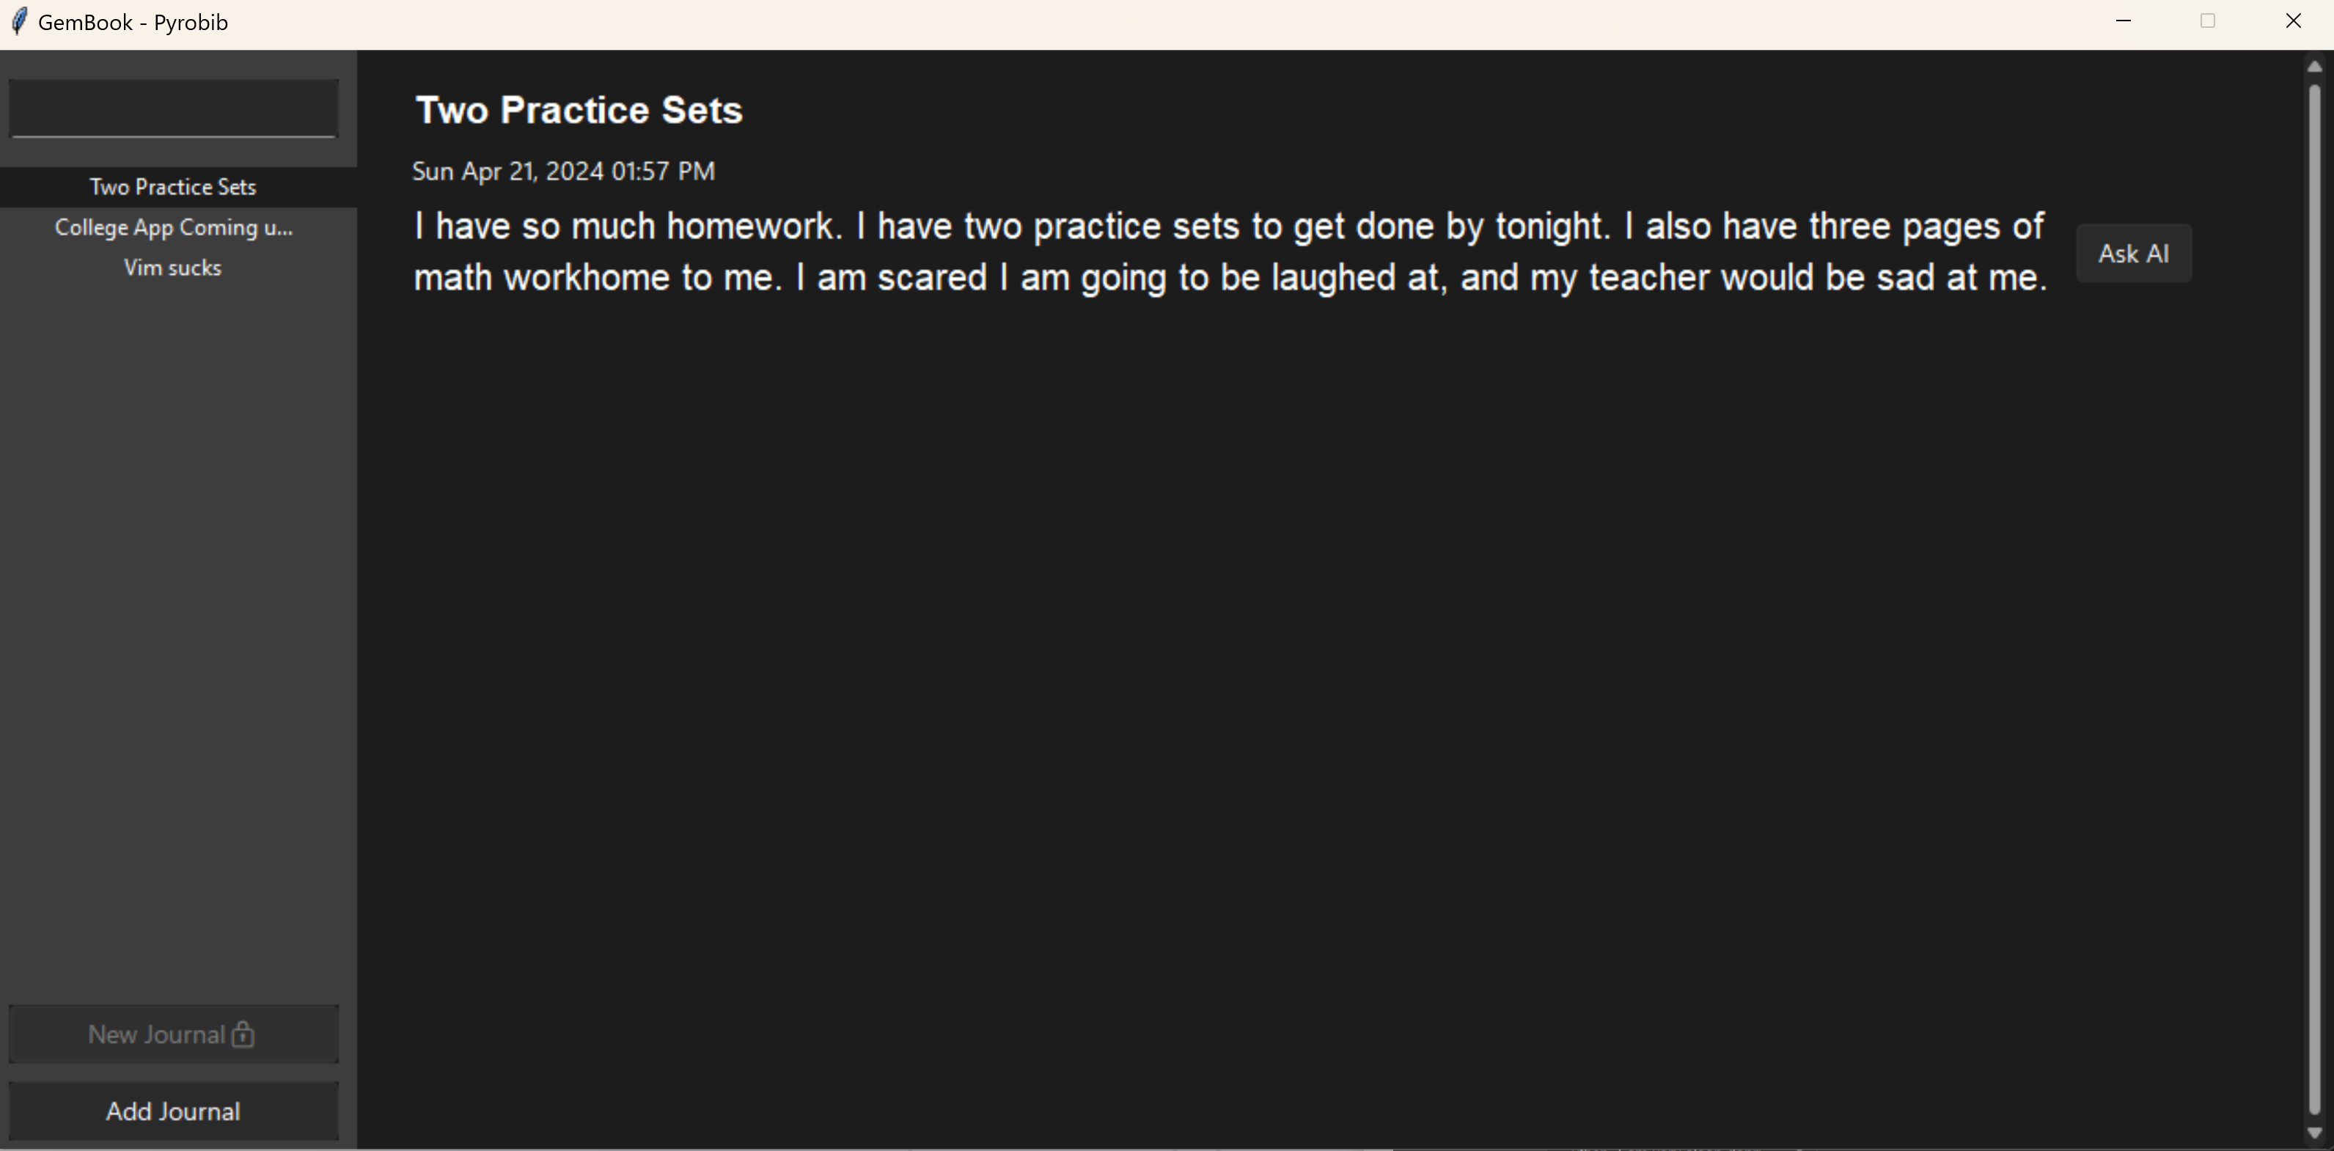Open the Vim sucks journal entry
Viewport: 2334px width, 1151px height.
click(x=173, y=268)
